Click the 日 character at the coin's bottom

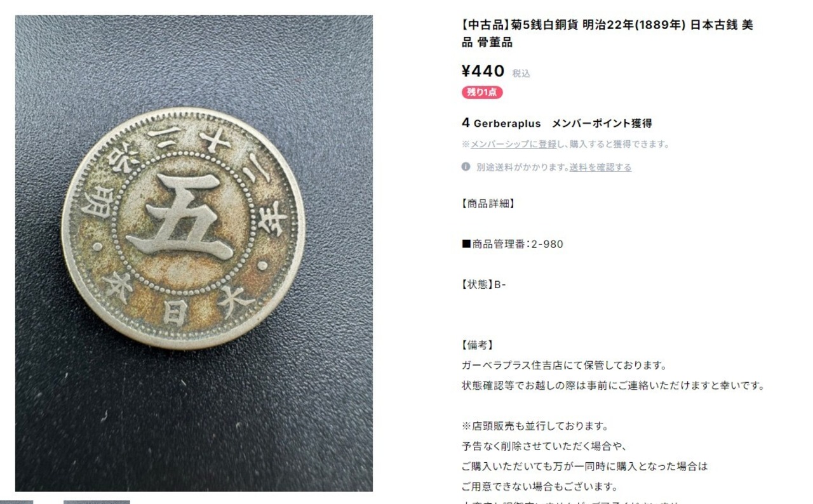tap(173, 313)
